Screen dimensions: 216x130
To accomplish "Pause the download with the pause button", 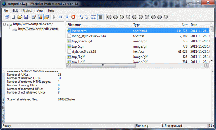I will (x=60, y=17).
